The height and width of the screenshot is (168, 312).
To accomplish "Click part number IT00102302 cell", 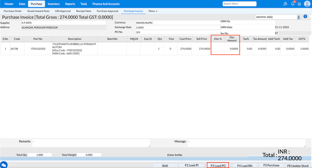I will 38,48.
